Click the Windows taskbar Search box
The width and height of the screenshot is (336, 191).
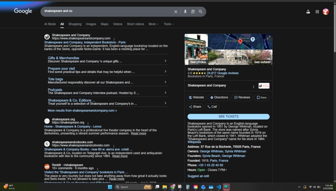(133, 187)
